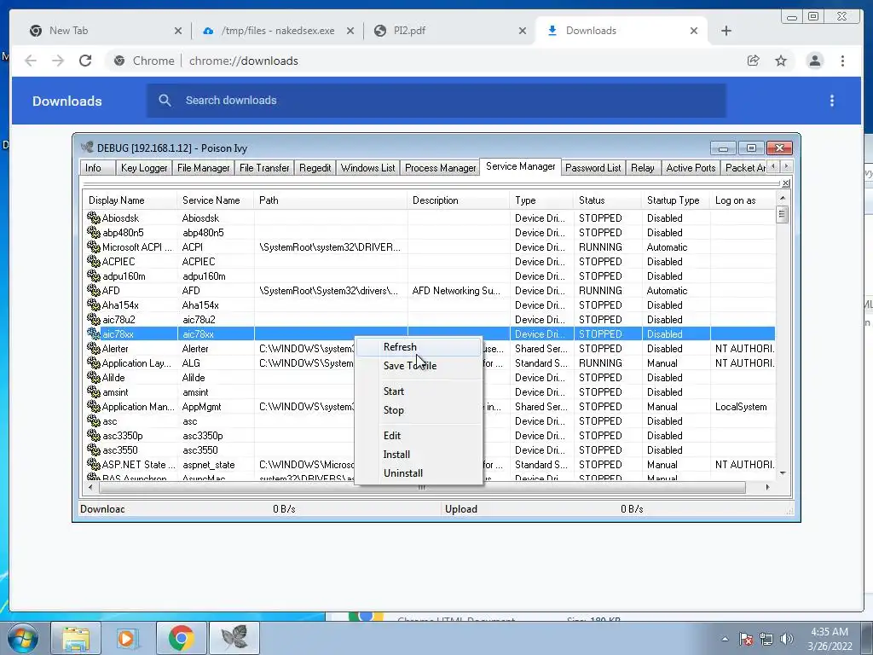Viewport: 873px width, 655px height.
Task: Click the horizontal scrollbar right arrow
Action: (x=767, y=487)
